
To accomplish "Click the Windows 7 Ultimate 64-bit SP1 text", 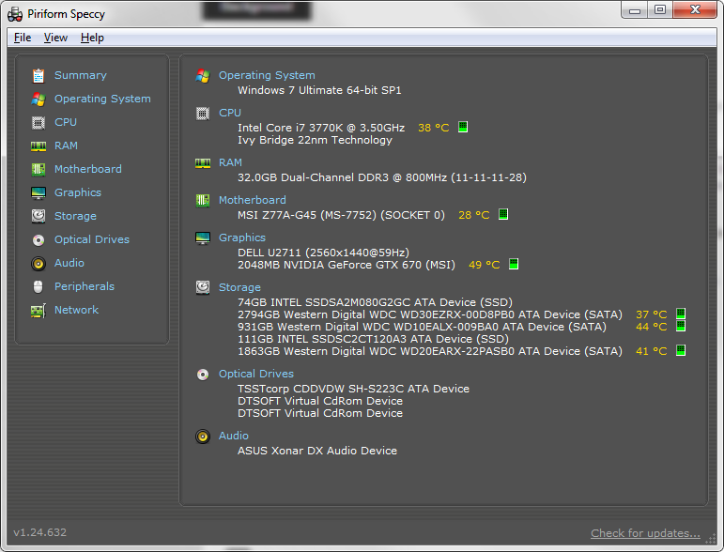I will pyautogui.click(x=319, y=90).
